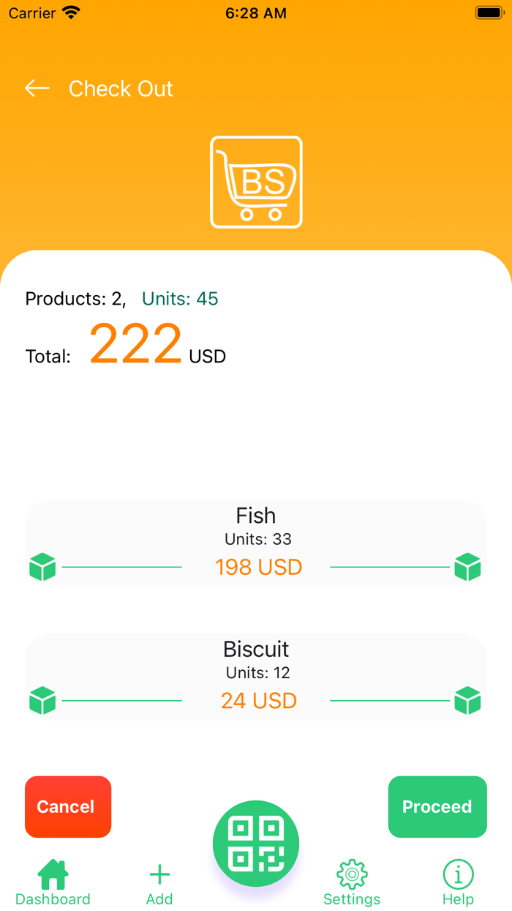Select the Fish product card

pos(255,543)
